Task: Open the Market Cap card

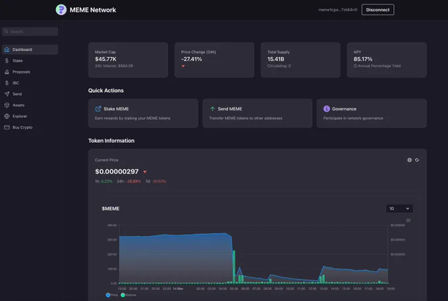Action: 128,60
